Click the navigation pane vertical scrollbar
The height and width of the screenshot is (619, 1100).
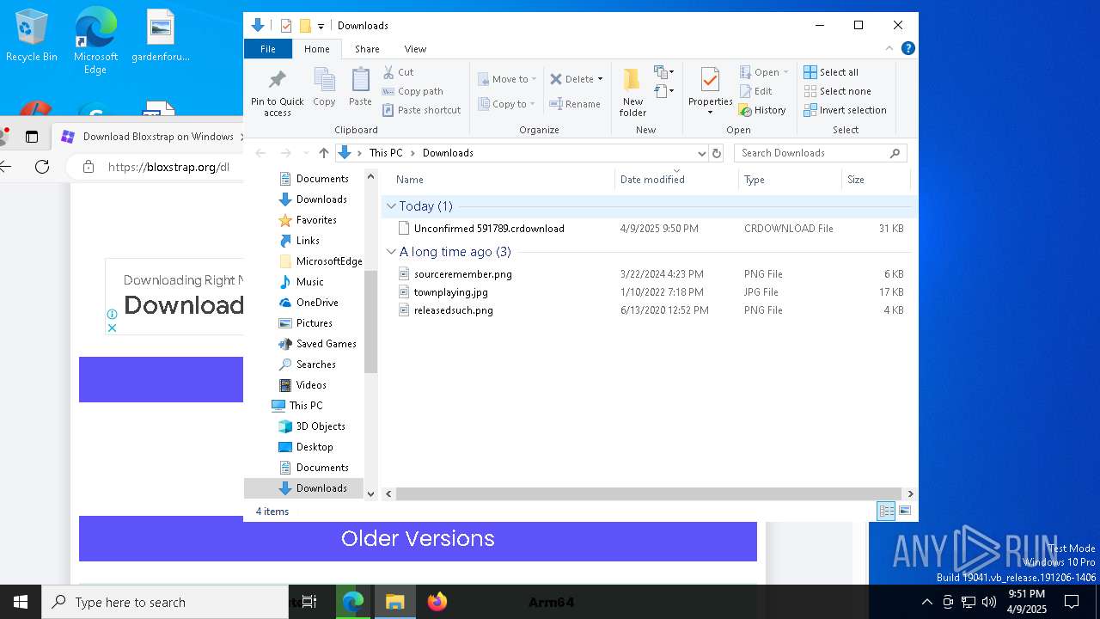pyautogui.click(x=371, y=322)
